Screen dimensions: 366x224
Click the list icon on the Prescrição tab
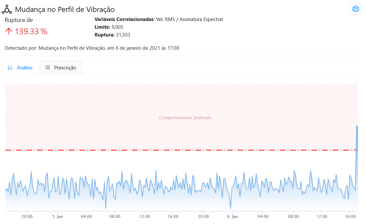pos(47,67)
